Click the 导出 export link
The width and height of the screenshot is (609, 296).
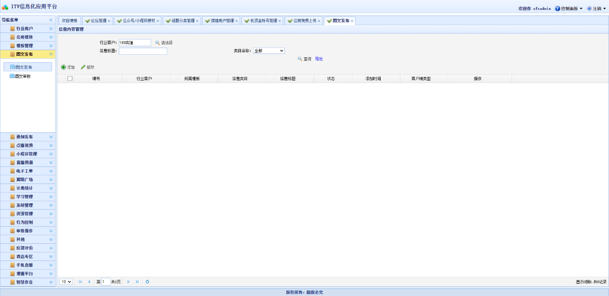pos(319,59)
